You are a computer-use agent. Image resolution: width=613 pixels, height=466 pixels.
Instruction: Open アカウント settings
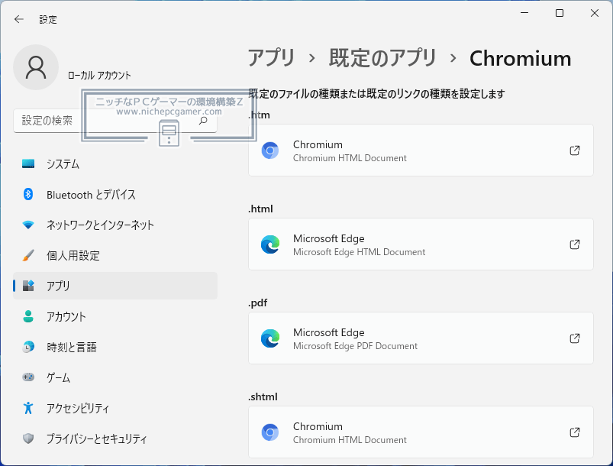point(115,316)
